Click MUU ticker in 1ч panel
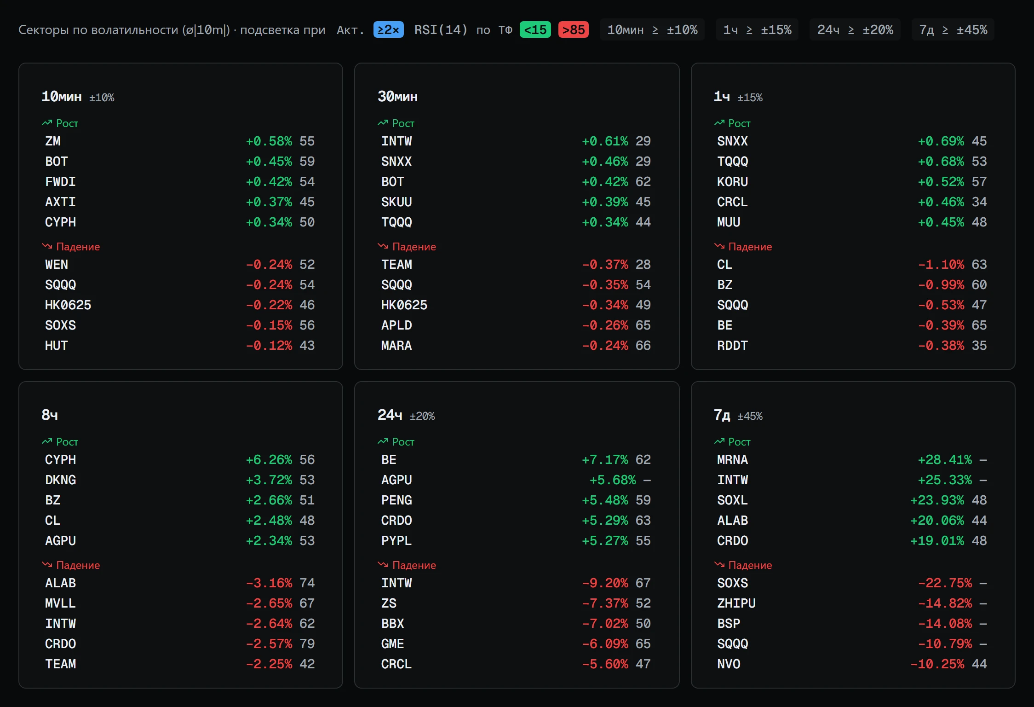Viewport: 1034px width, 707px height. [729, 222]
